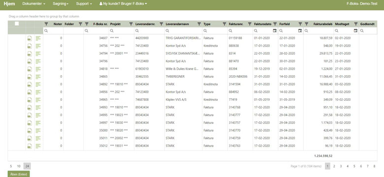
Task: Tick the select-all checkbox in header
Action: tap(17, 24)
